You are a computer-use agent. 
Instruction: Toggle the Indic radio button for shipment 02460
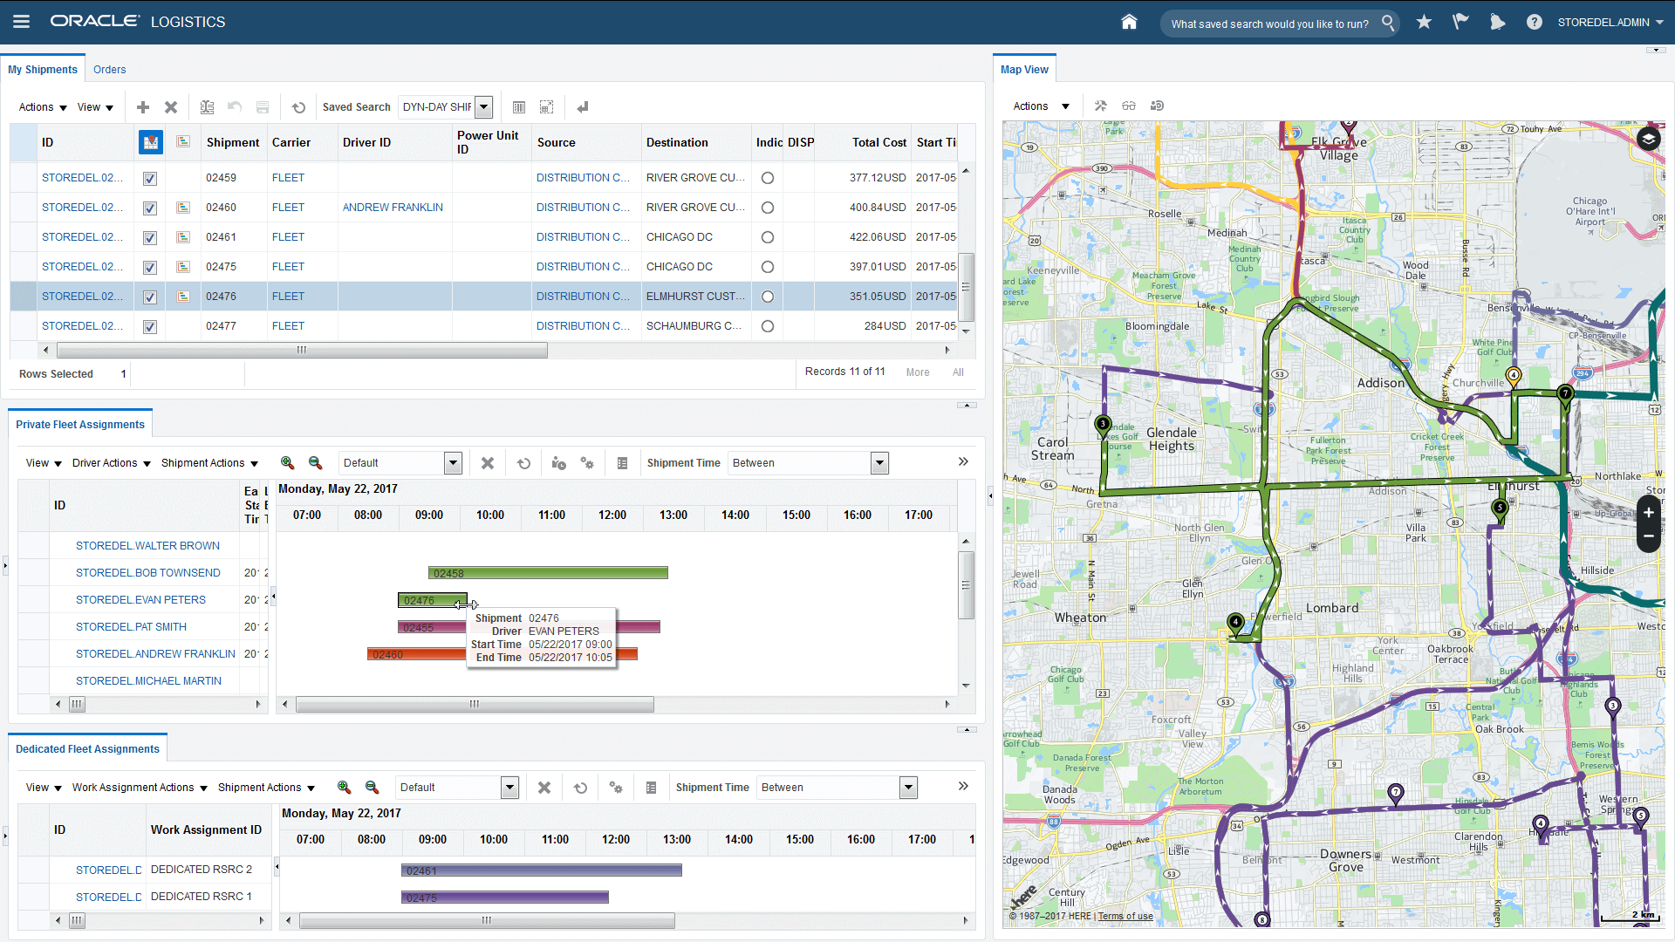click(766, 207)
